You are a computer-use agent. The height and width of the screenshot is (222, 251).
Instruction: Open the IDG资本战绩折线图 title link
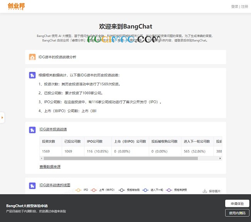(x=55, y=185)
